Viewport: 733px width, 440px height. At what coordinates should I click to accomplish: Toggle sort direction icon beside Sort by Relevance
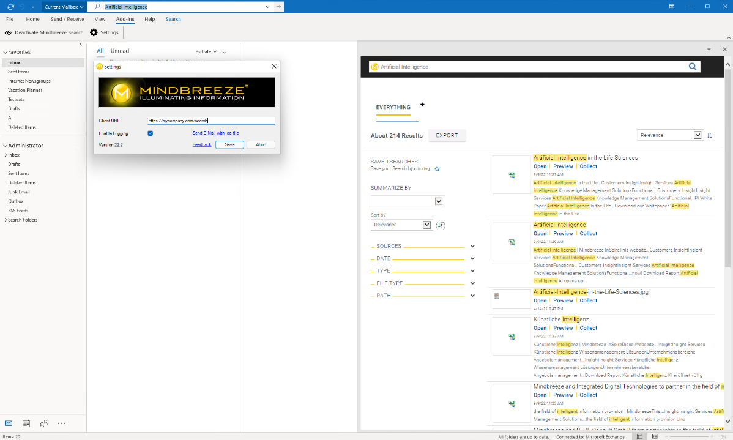pos(441,225)
